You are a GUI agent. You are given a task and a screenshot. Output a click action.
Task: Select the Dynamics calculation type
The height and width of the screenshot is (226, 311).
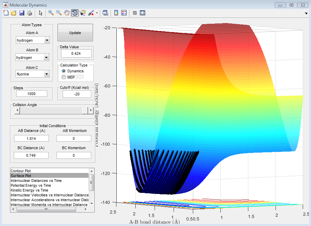64,71
